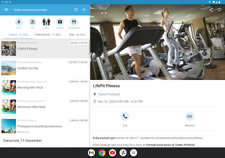Open the Afternoon Mini Klub event
Screen dimensions: 225x158
[45, 107]
